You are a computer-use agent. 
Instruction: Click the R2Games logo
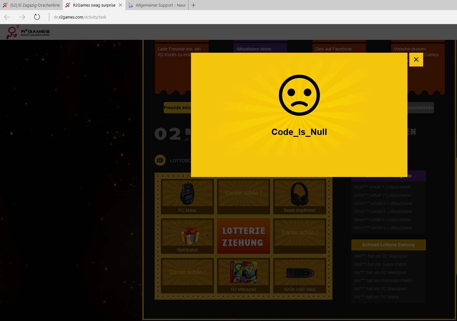[x=28, y=32]
